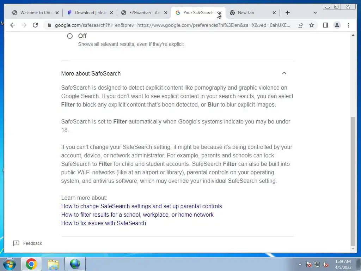Select the Off SafeSearch radio button
Image resolution: width=361 pixels, height=271 pixels.
point(70,36)
